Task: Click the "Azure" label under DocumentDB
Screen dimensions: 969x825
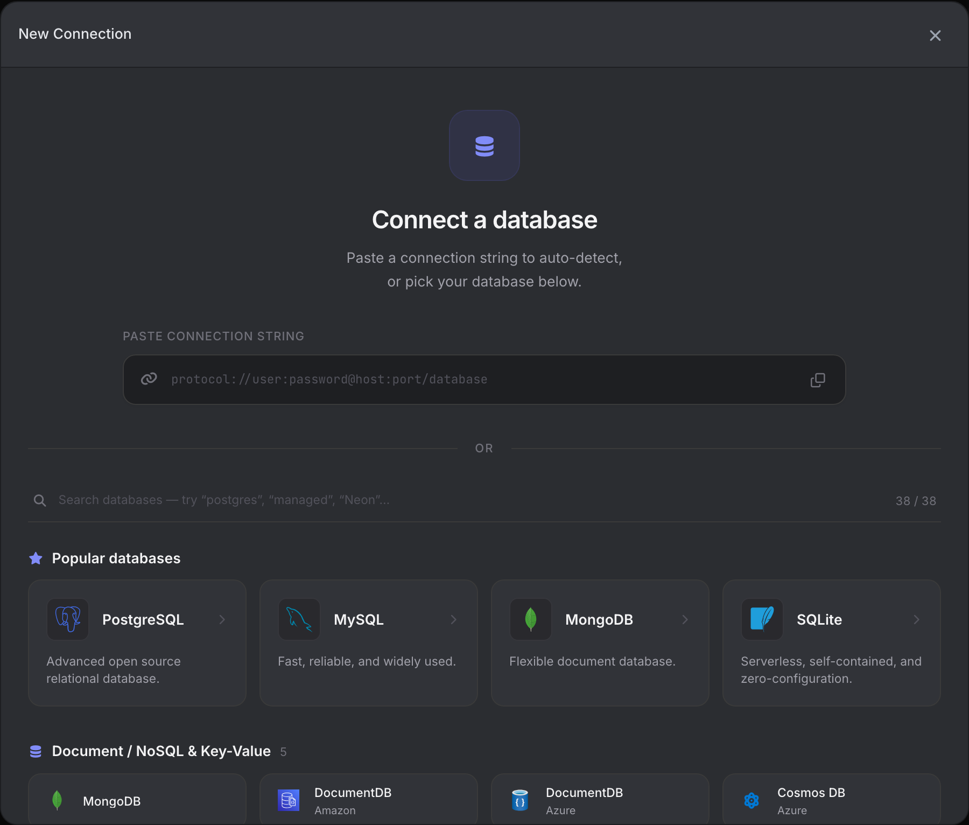Action: coord(560,810)
